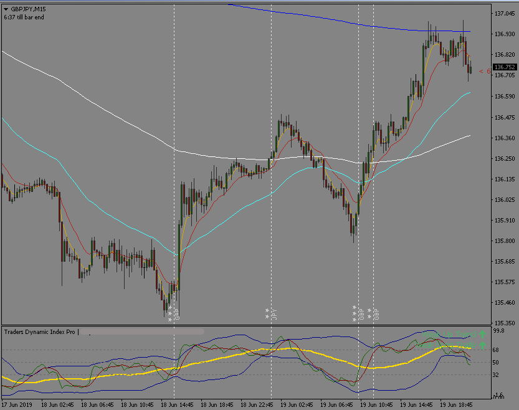Click the red less-than arrow near current price
This screenshot has width=519, height=410.
481,71
